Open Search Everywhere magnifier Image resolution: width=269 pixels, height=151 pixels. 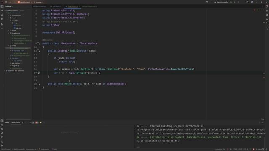point(248,2)
